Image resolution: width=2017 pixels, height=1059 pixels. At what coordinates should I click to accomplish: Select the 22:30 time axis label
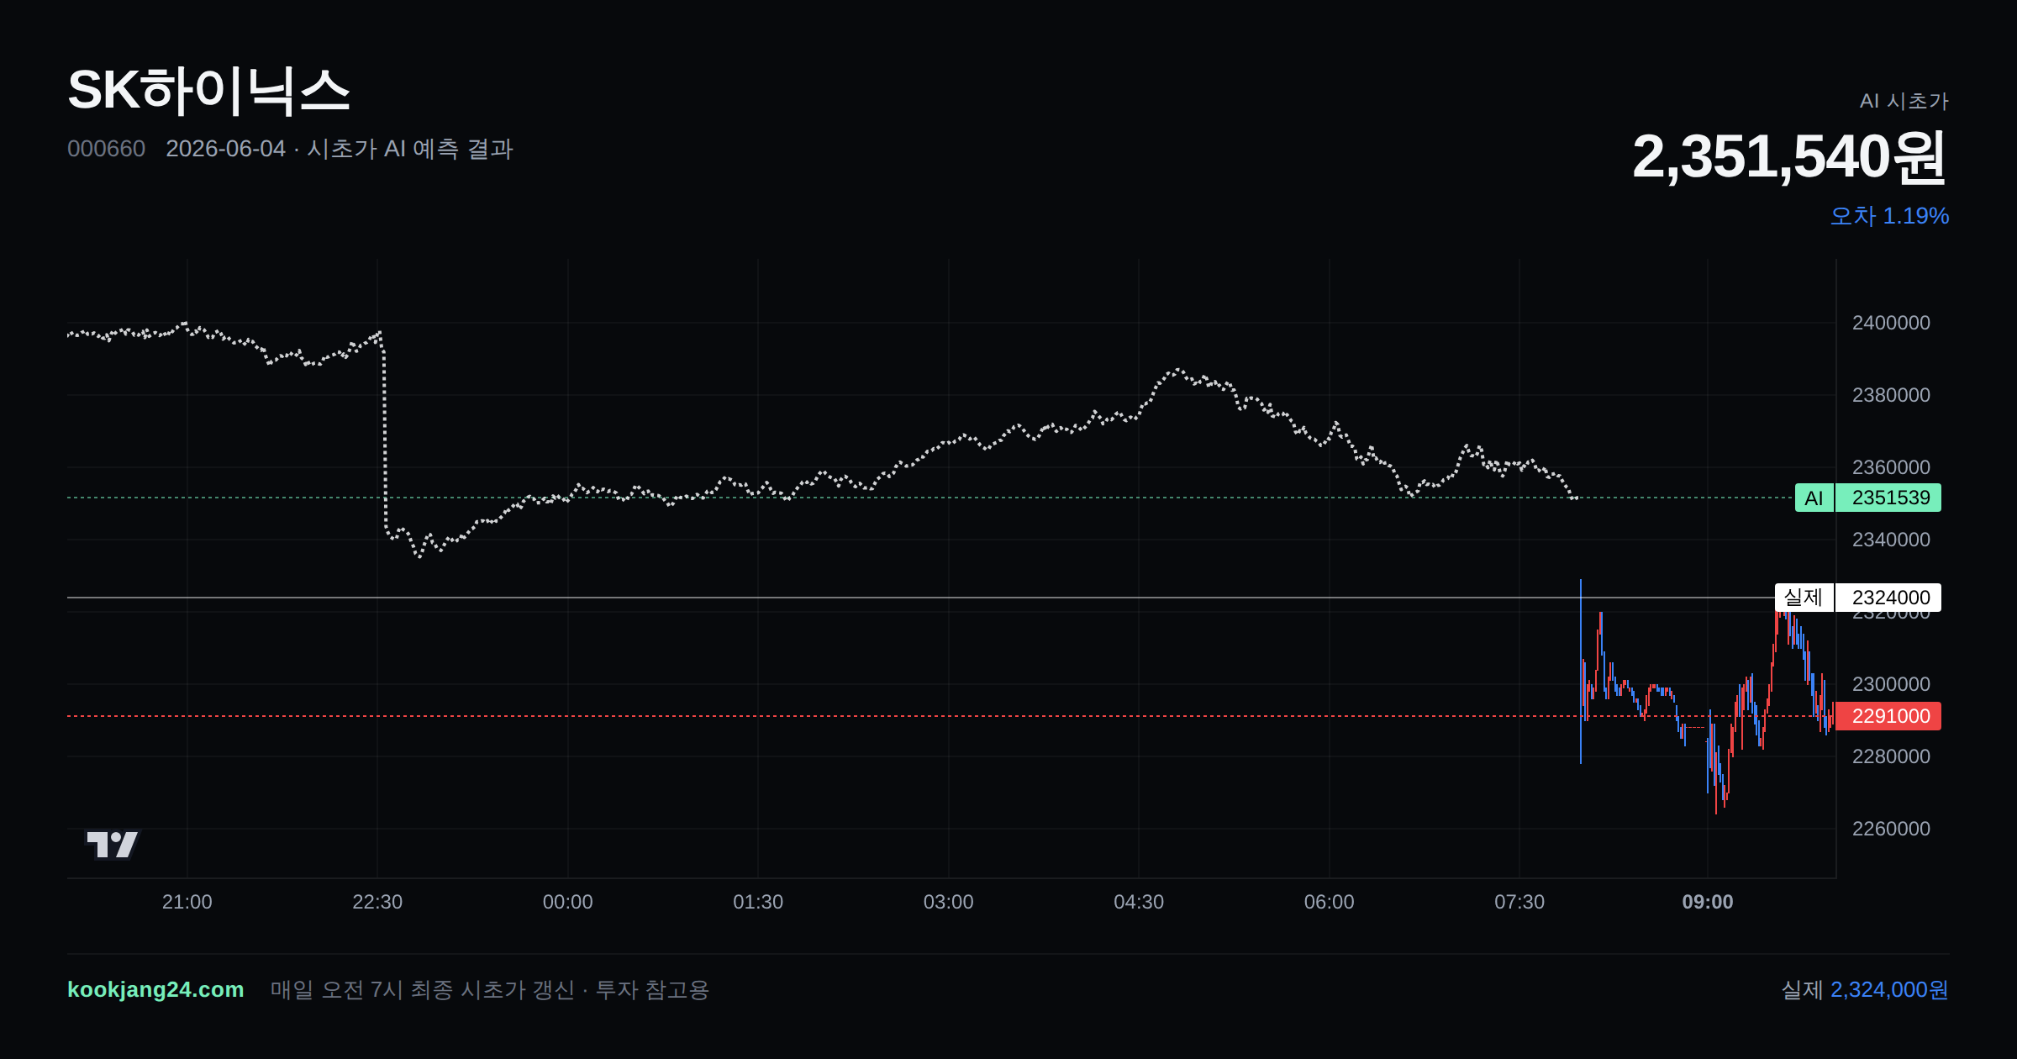pos(377,902)
